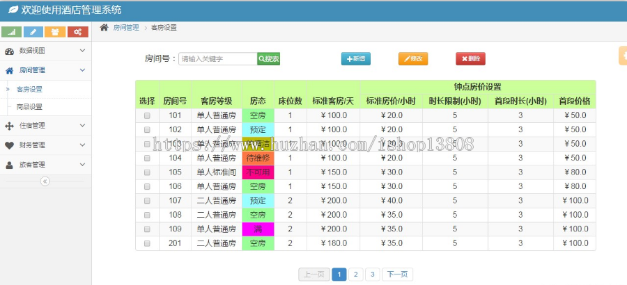Click the pink 不可用 status of room 105

tap(258, 172)
